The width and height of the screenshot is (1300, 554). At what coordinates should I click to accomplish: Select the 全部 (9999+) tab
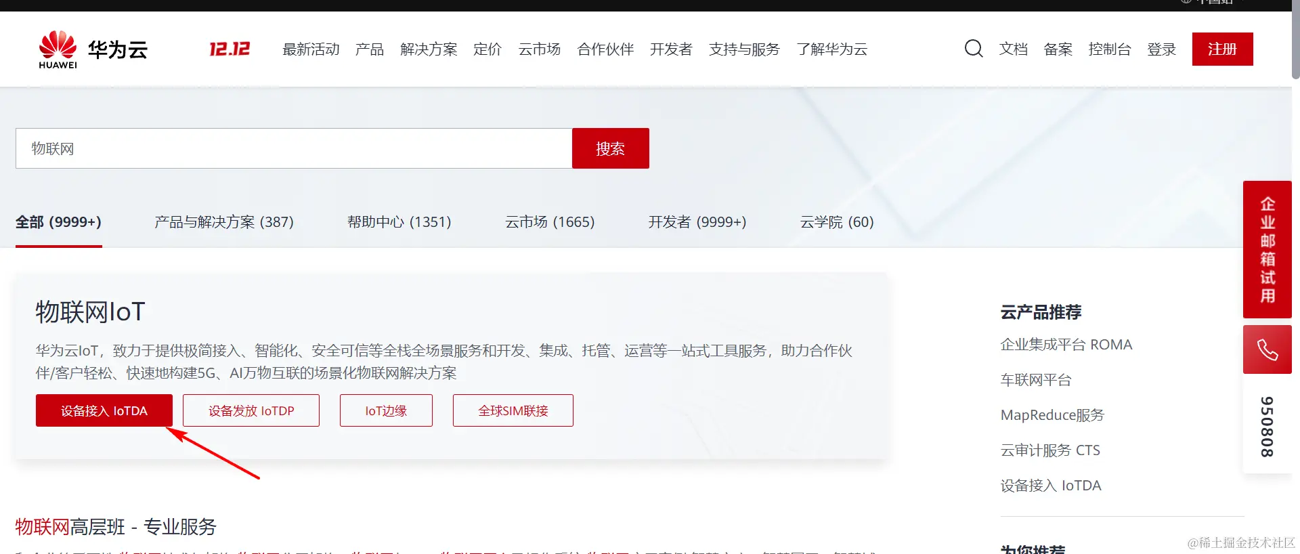click(x=58, y=222)
